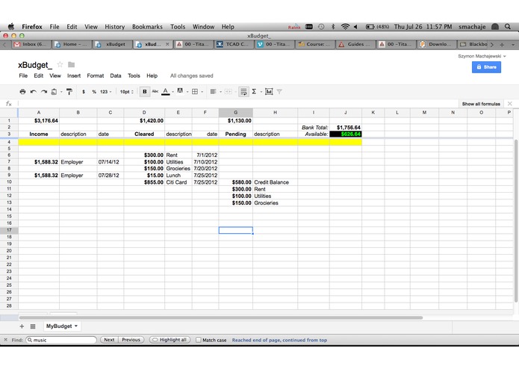
Task: Click the green Available amount cell
Action: tap(346, 134)
